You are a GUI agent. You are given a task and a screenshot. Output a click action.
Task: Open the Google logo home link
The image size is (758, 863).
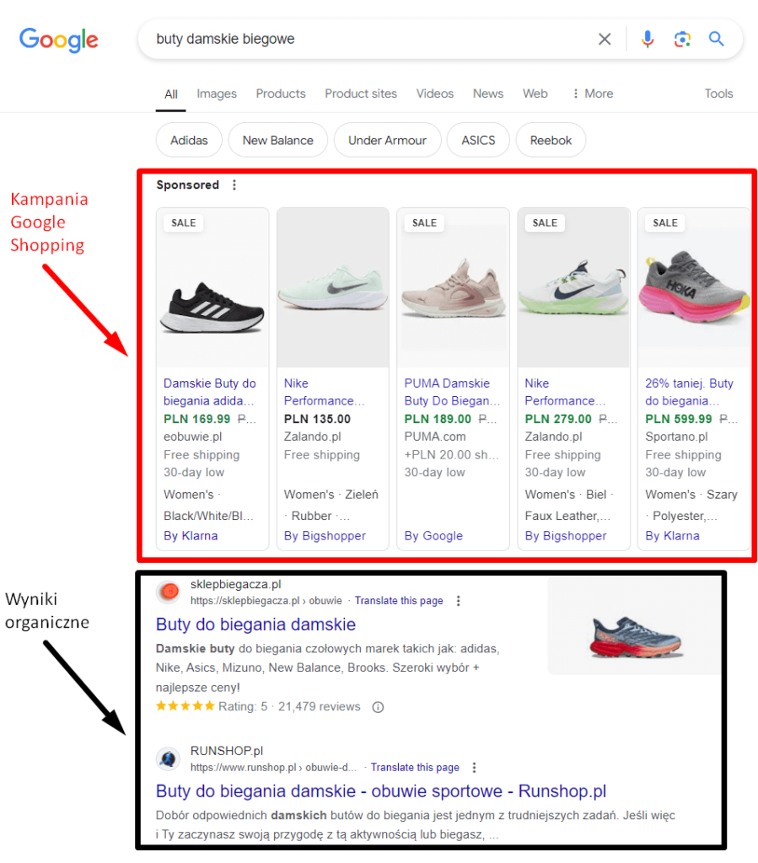coord(59,40)
